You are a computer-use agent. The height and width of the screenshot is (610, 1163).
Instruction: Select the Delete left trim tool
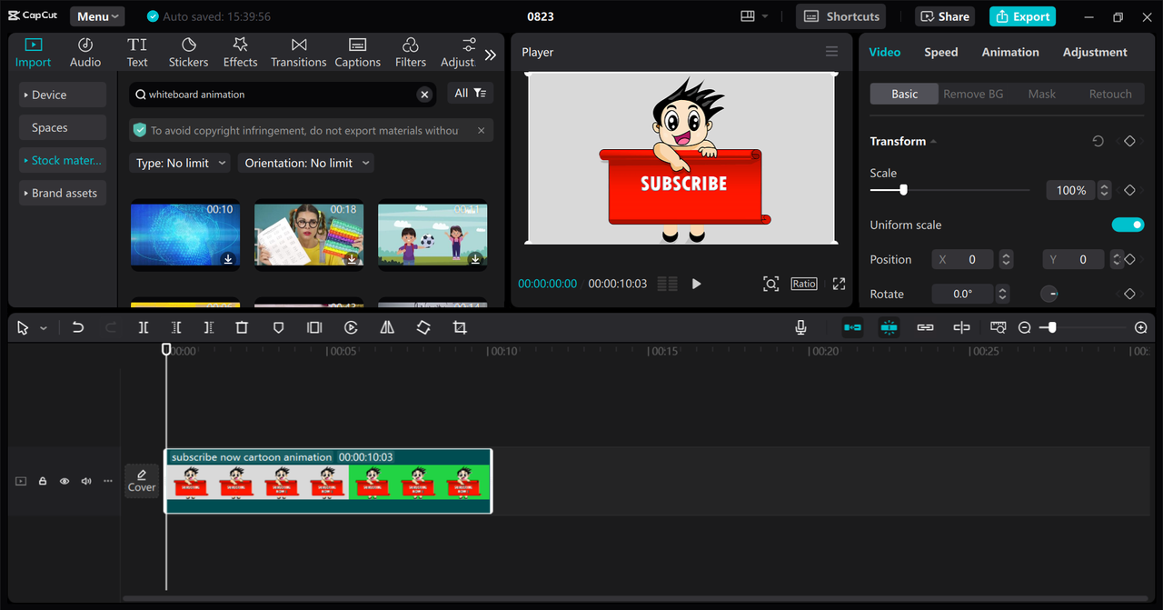176,327
